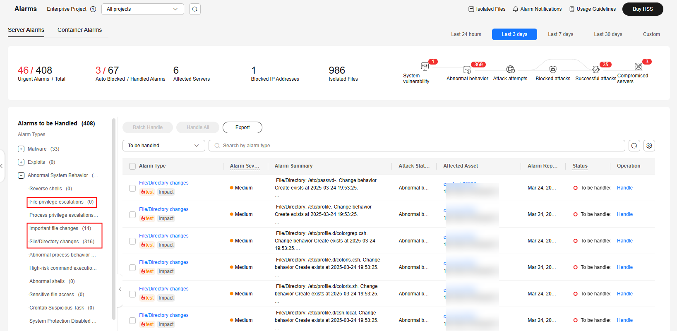Click Handle for /etc/profile alarm
The height and width of the screenshot is (331, 677).
pos(625,214)
